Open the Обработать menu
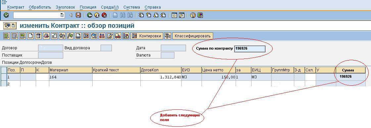Screen dimensions: 371x128 (40, 7)
